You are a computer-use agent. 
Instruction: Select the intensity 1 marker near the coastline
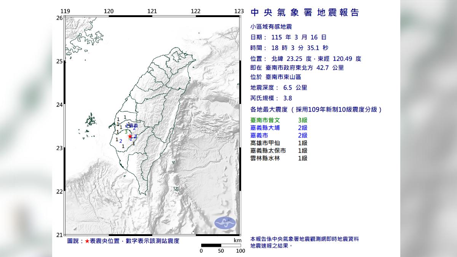coord(118,124)
